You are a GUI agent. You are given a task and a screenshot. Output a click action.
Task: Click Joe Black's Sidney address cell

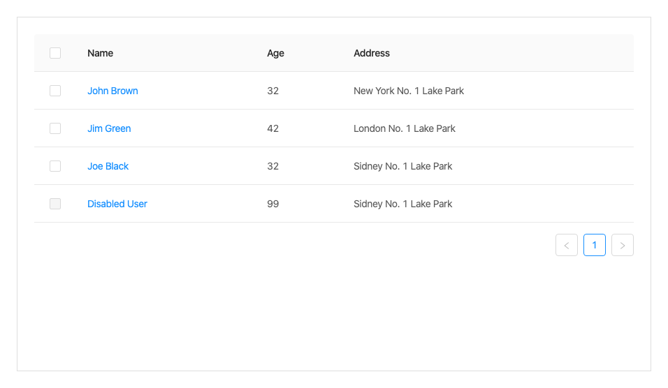click(402, 166)
